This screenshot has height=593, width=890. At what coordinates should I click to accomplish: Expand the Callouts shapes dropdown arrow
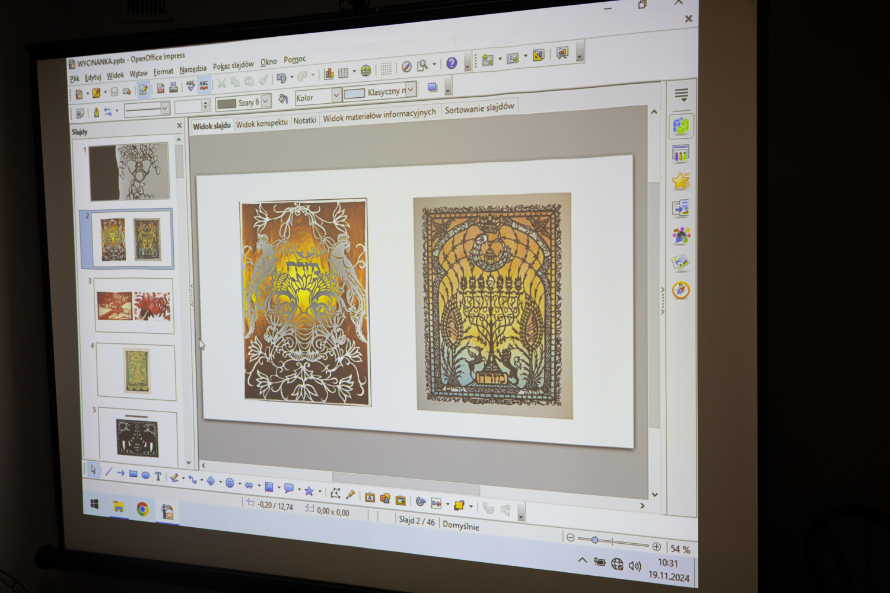(x=299, y=489)
